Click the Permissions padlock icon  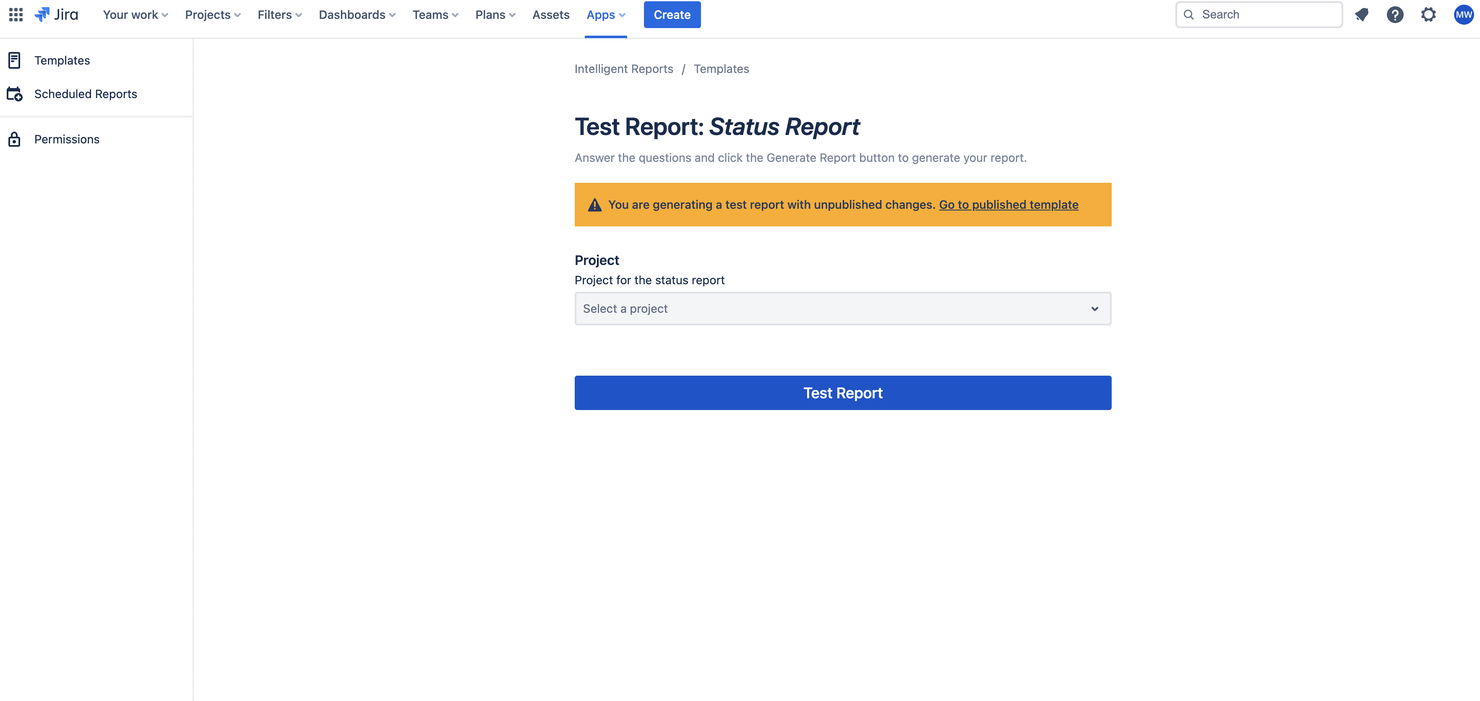click(15, 139)
